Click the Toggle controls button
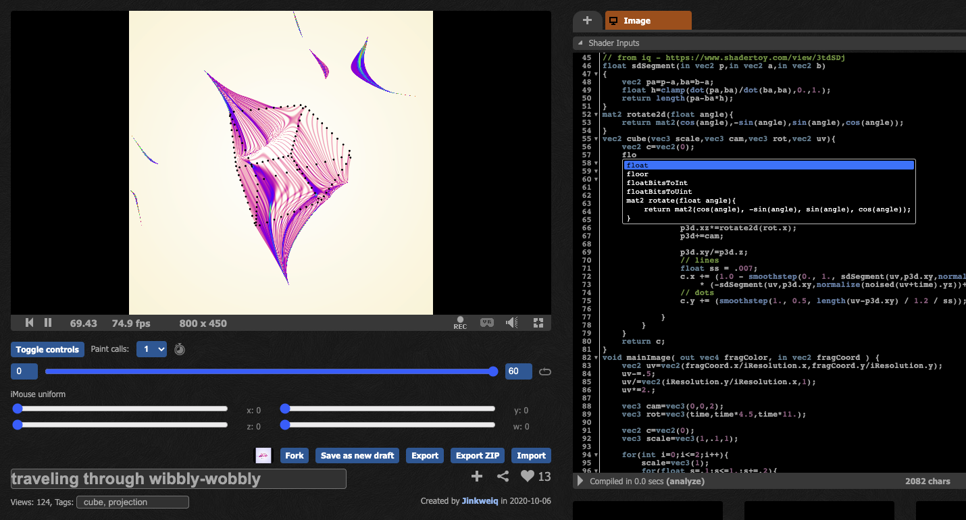966x520 pixels. (47, 349)
